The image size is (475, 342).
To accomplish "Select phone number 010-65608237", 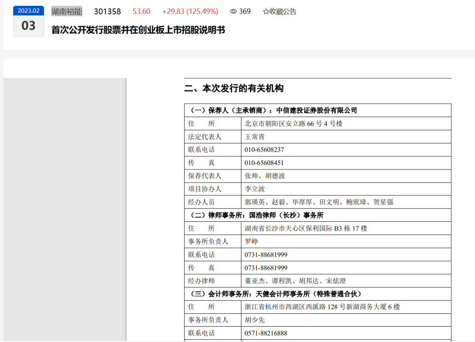I will [x=264, y=150].
